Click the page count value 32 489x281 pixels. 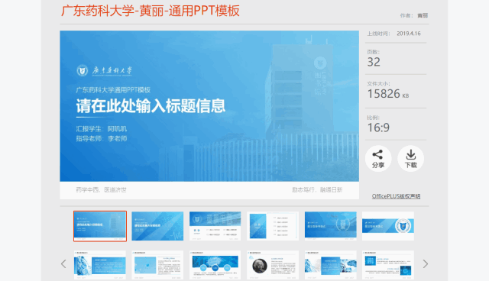374,62
